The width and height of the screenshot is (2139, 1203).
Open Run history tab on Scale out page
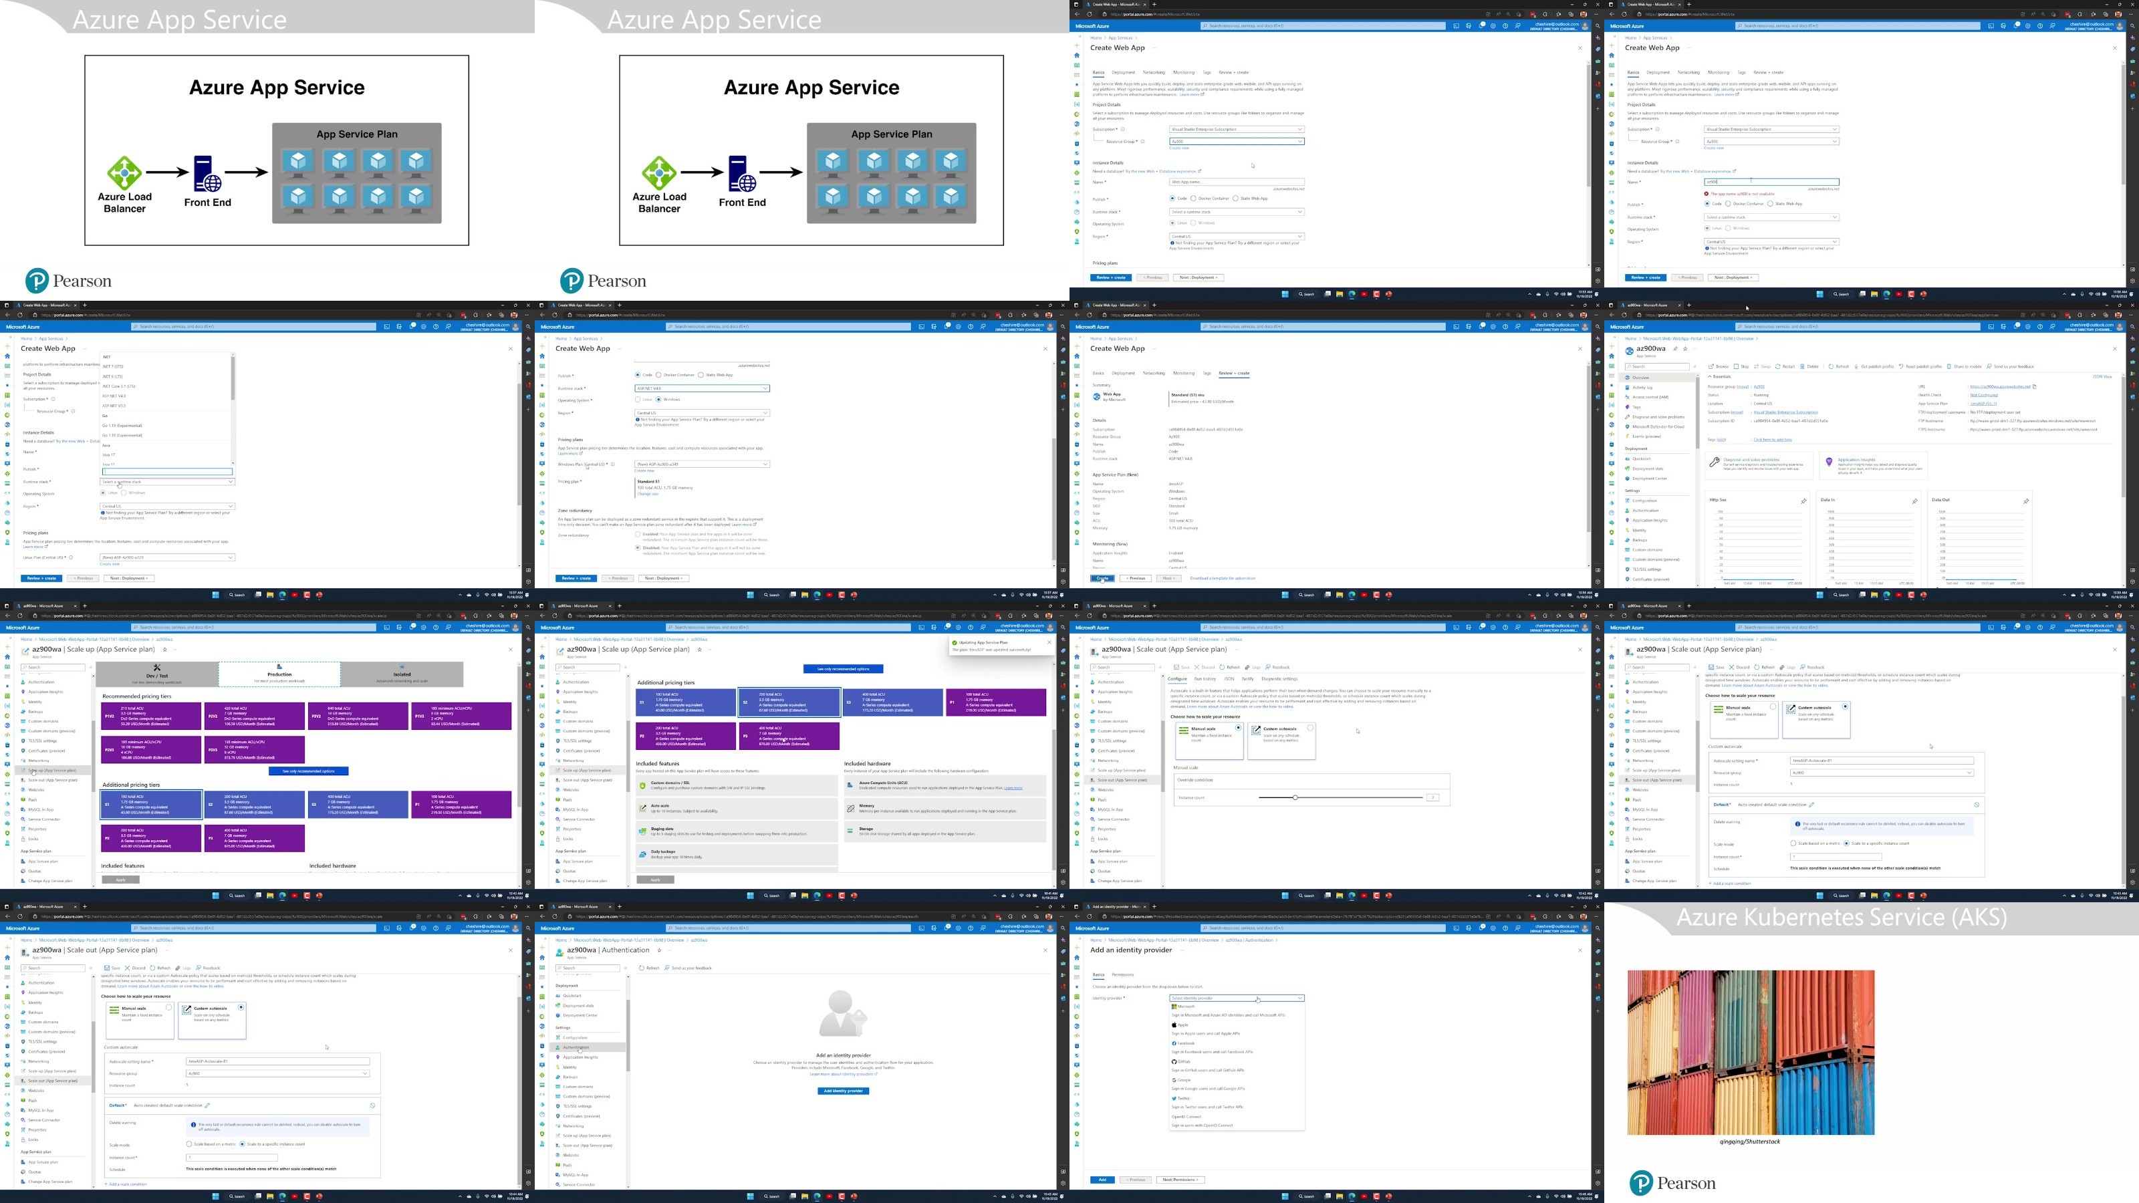click(1206, 679)
